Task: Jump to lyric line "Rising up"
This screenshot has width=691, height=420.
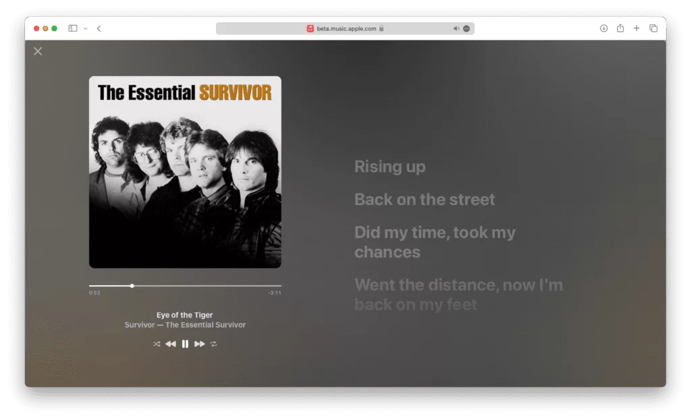Action: click(x=390, y=167)
